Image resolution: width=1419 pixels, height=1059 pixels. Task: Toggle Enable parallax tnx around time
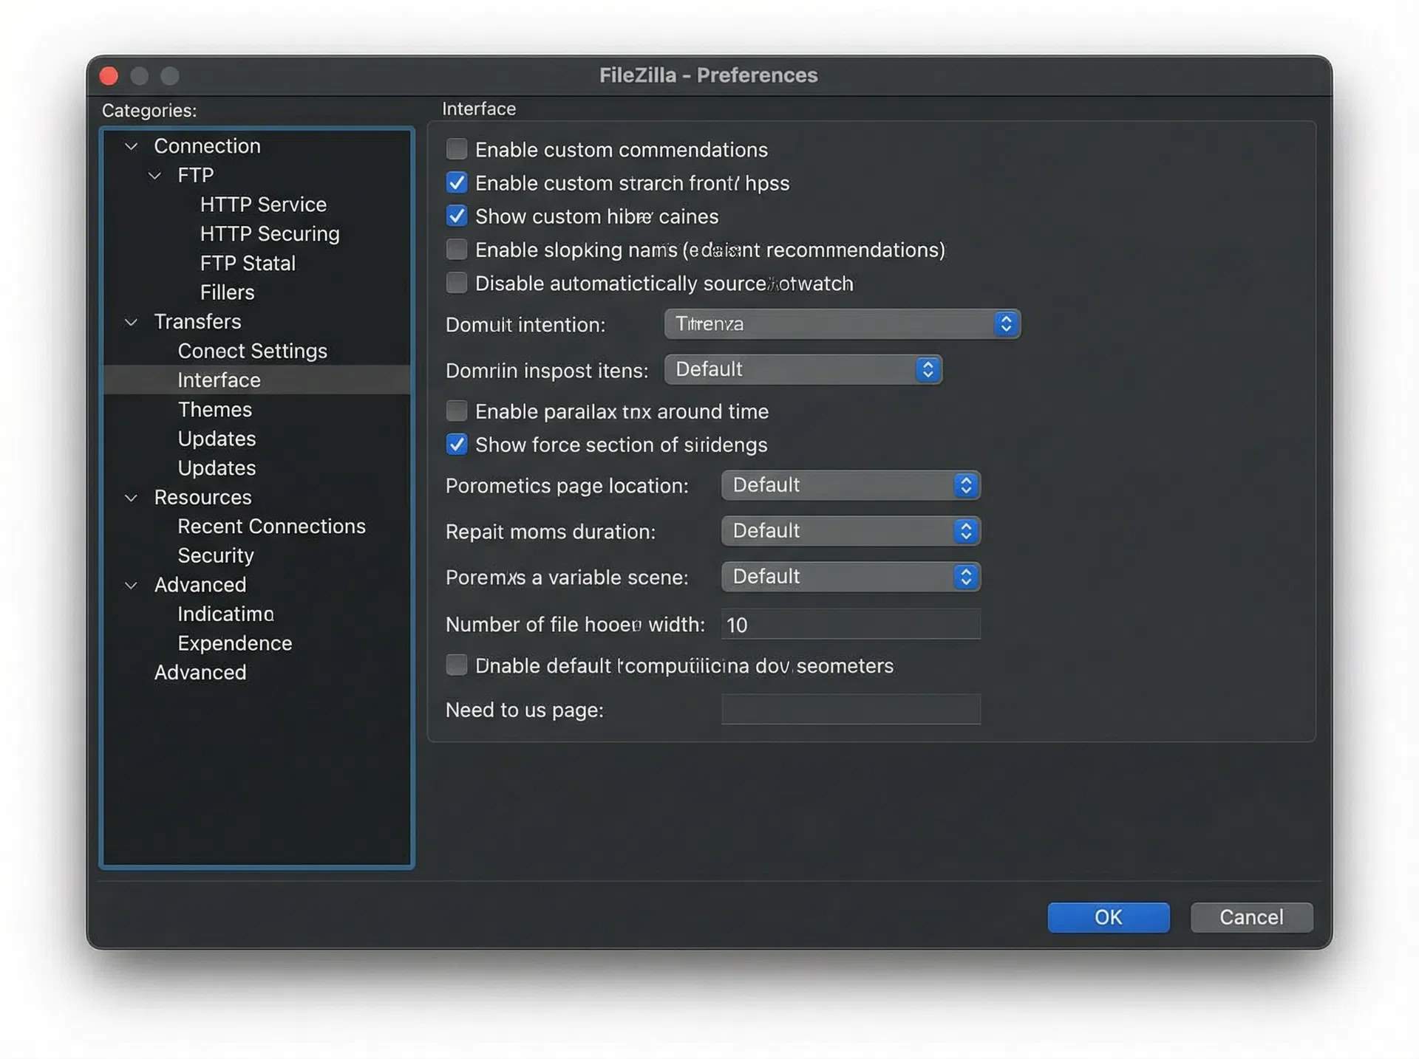pyautogui.click(x=457, y=411)
